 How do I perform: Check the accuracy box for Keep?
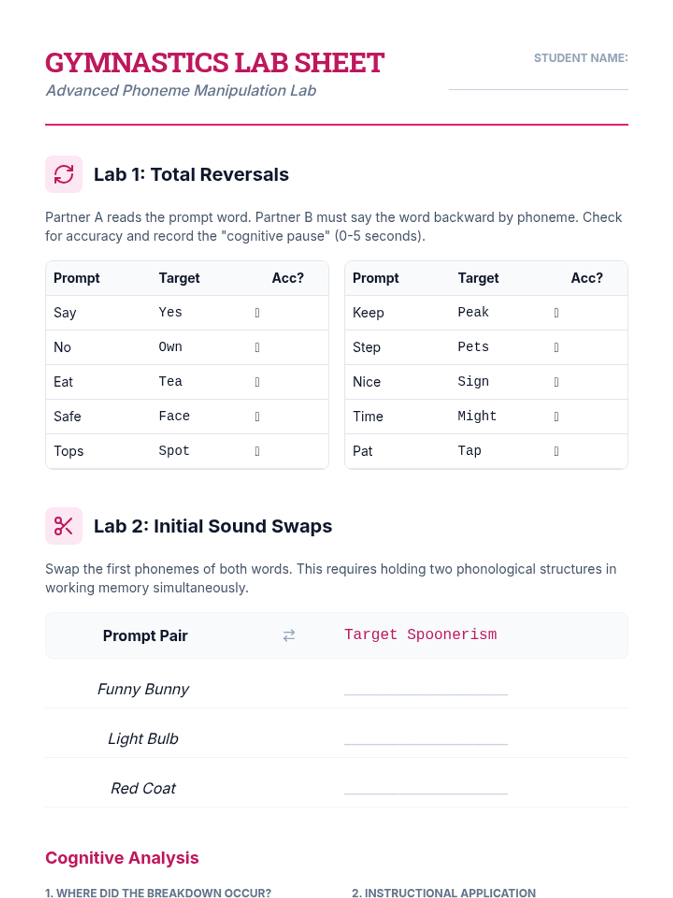click(556, 313)
